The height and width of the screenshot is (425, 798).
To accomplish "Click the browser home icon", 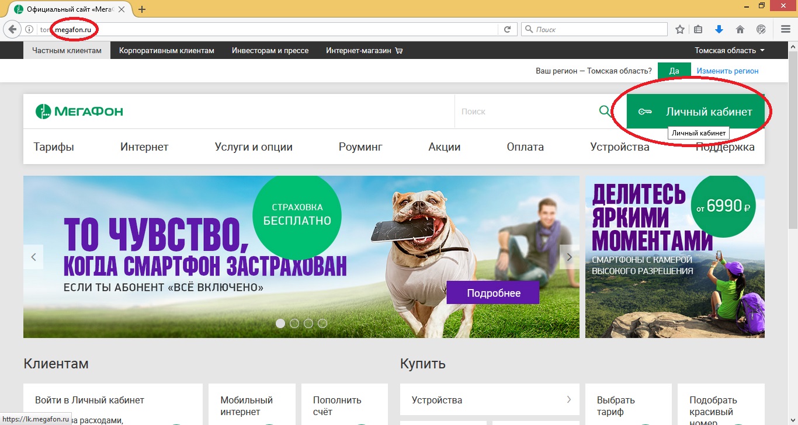I will pyautogui.click(x=741, y=29).
